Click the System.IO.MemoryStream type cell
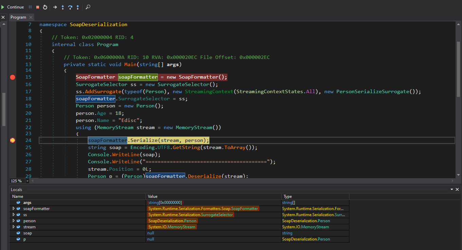The width and height of the screenshot is (462, 250). click(x=306, y=227)
